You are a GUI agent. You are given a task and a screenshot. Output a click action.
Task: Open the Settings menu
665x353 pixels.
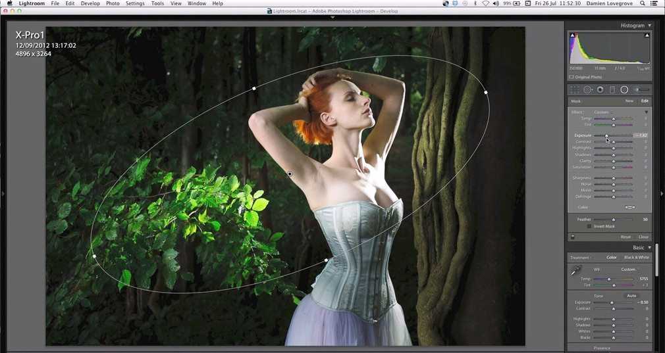click(135, 3)
